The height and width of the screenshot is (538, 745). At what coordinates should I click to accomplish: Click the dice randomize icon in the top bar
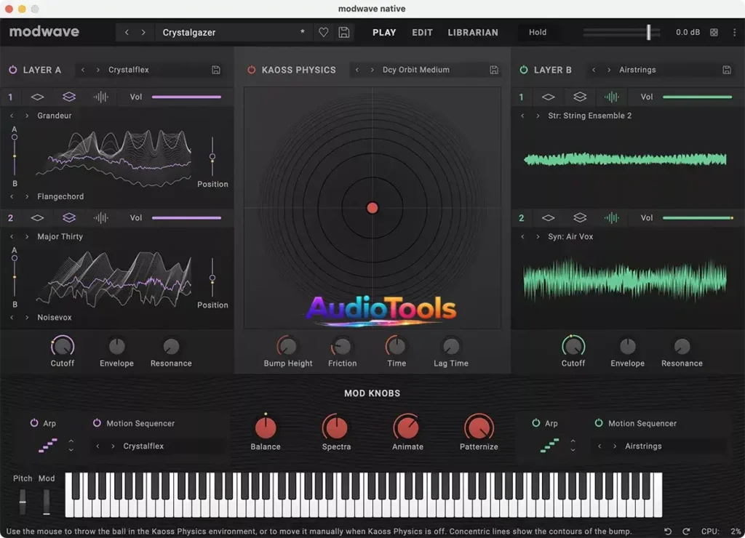[714, 32]
